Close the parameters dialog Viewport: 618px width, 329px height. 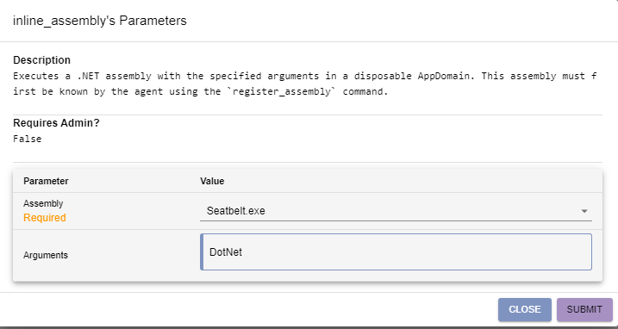click(x=525, y=309)
